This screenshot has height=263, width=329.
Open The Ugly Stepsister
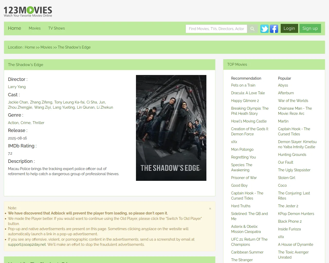294,170
